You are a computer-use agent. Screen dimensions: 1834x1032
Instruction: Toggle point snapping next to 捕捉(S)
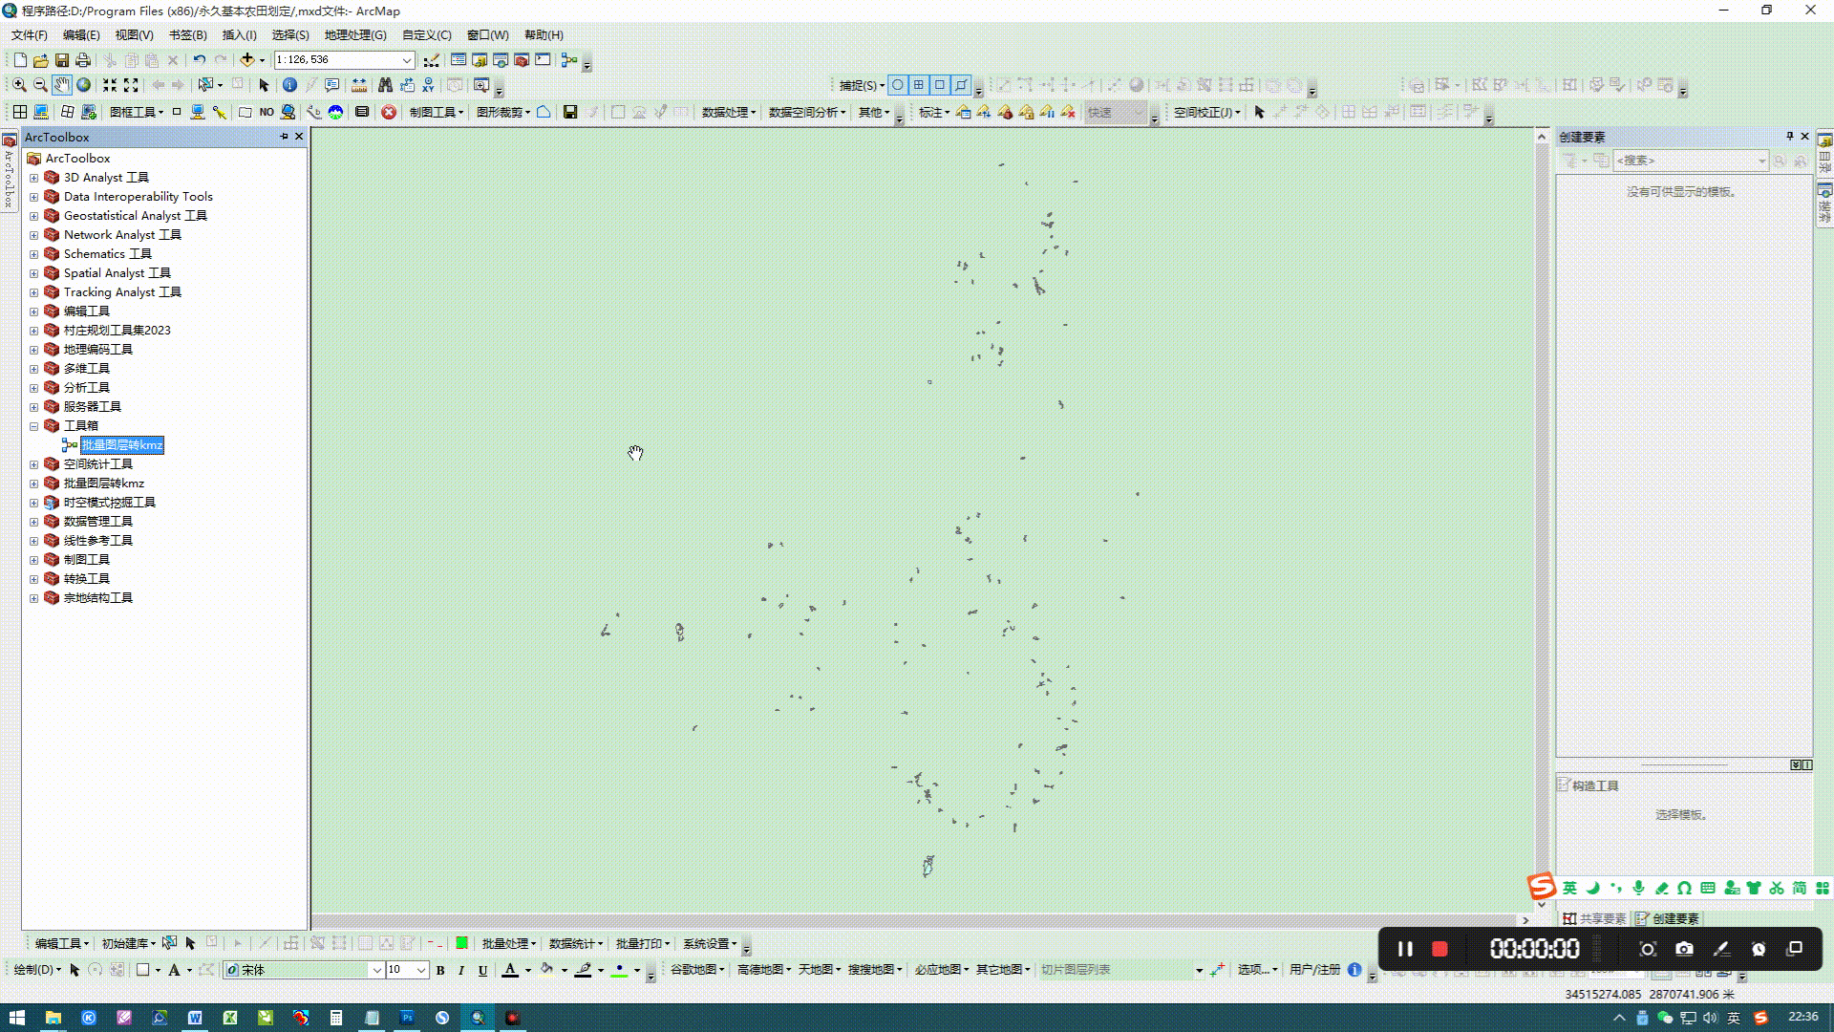point(898,85)
